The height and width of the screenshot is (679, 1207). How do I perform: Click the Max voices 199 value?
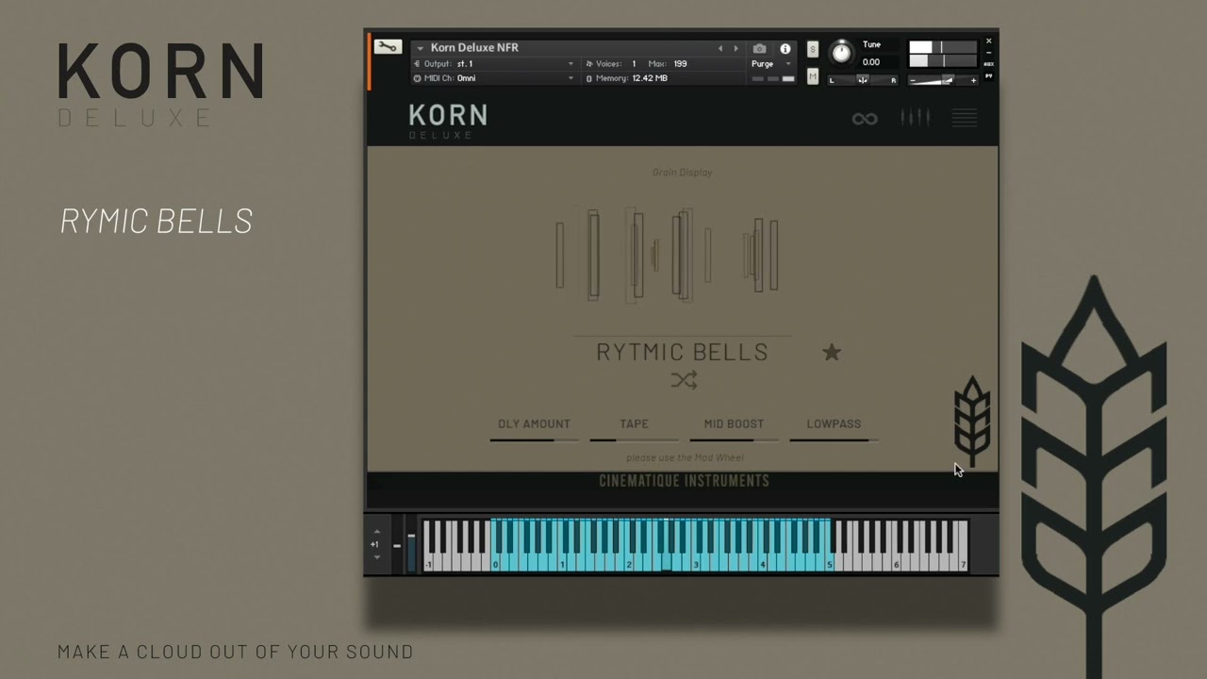pyautogui.click(x=680, y=63)
